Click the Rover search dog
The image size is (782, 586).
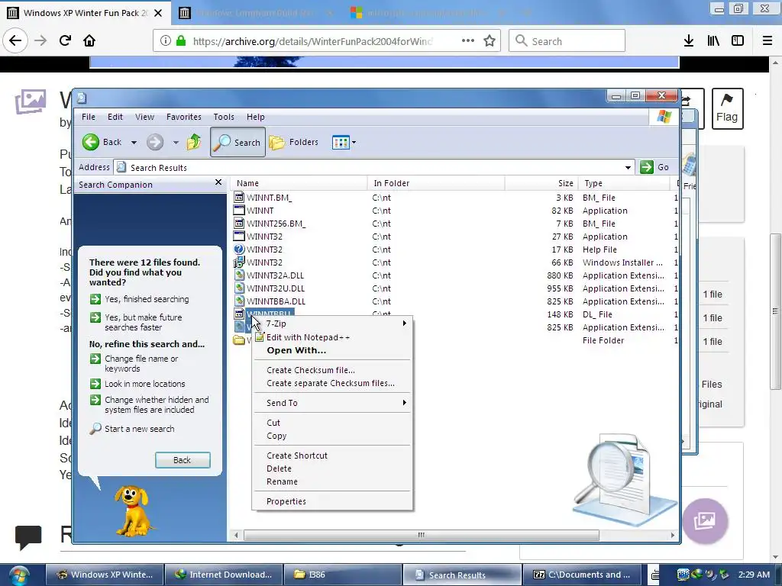(132, 510)
